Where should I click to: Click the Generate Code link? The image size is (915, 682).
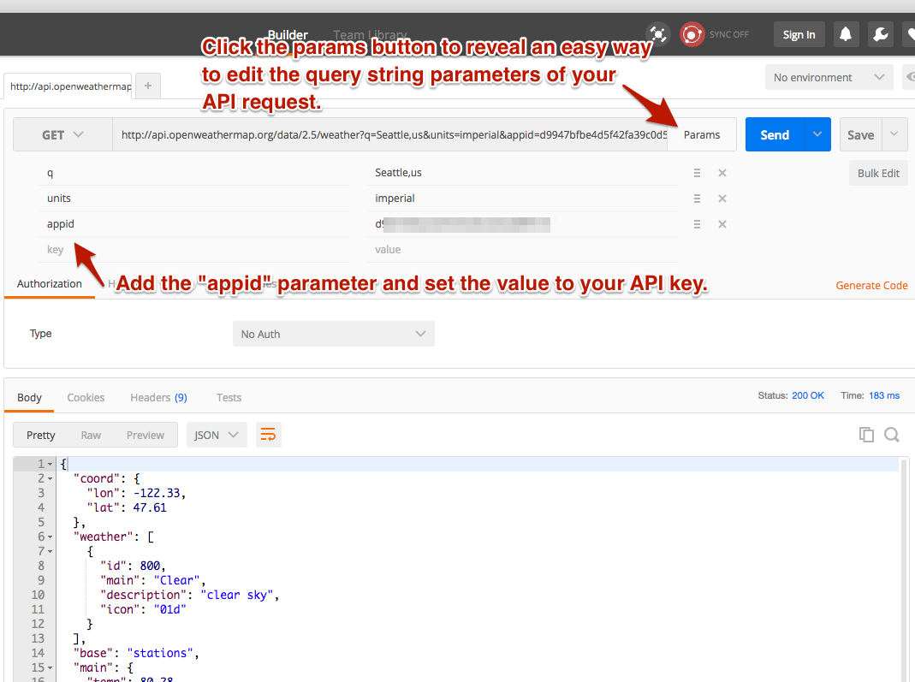tap(871, 285)
